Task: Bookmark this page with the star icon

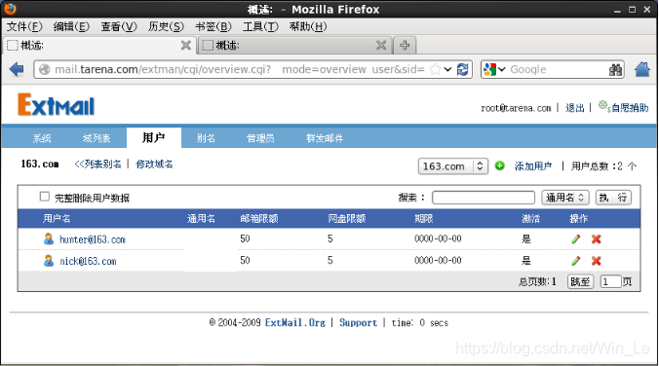Action: [436, 69]
